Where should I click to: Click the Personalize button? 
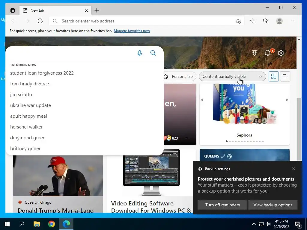pyautogui.click(x=180, y=76)
